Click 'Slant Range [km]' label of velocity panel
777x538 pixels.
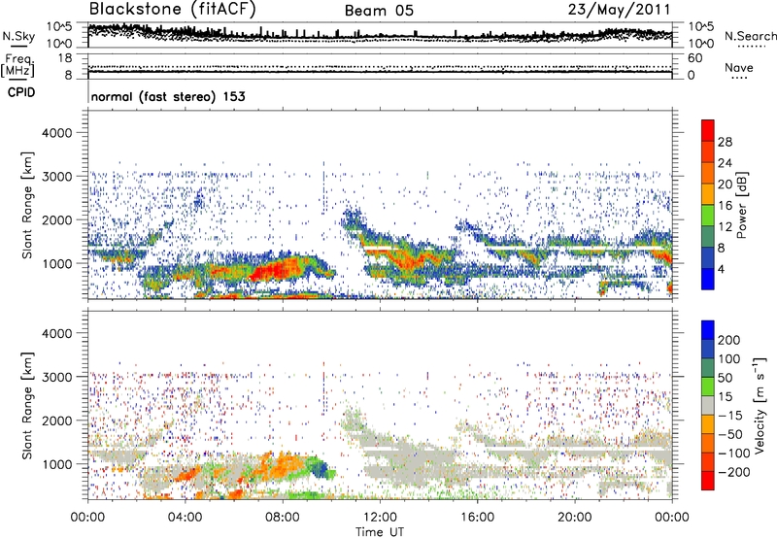pyautogui.click(x=27, y=405)
